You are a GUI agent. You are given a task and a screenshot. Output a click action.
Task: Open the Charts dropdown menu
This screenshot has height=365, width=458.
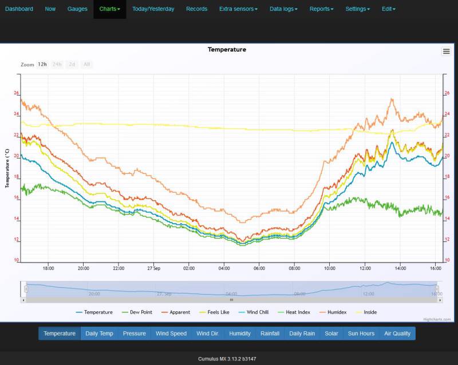click(109, 9)
